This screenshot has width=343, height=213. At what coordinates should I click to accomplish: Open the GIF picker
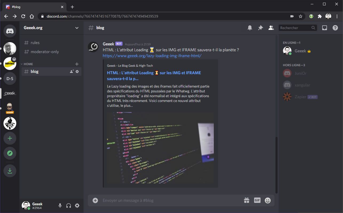[x=257, y=200]
